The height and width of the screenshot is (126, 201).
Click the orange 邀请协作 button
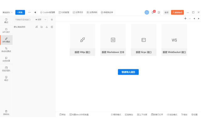tap(177, 12)
